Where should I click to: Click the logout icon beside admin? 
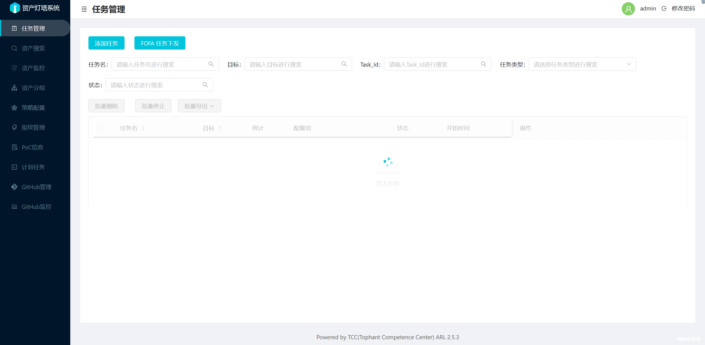(x=664, y=9)
